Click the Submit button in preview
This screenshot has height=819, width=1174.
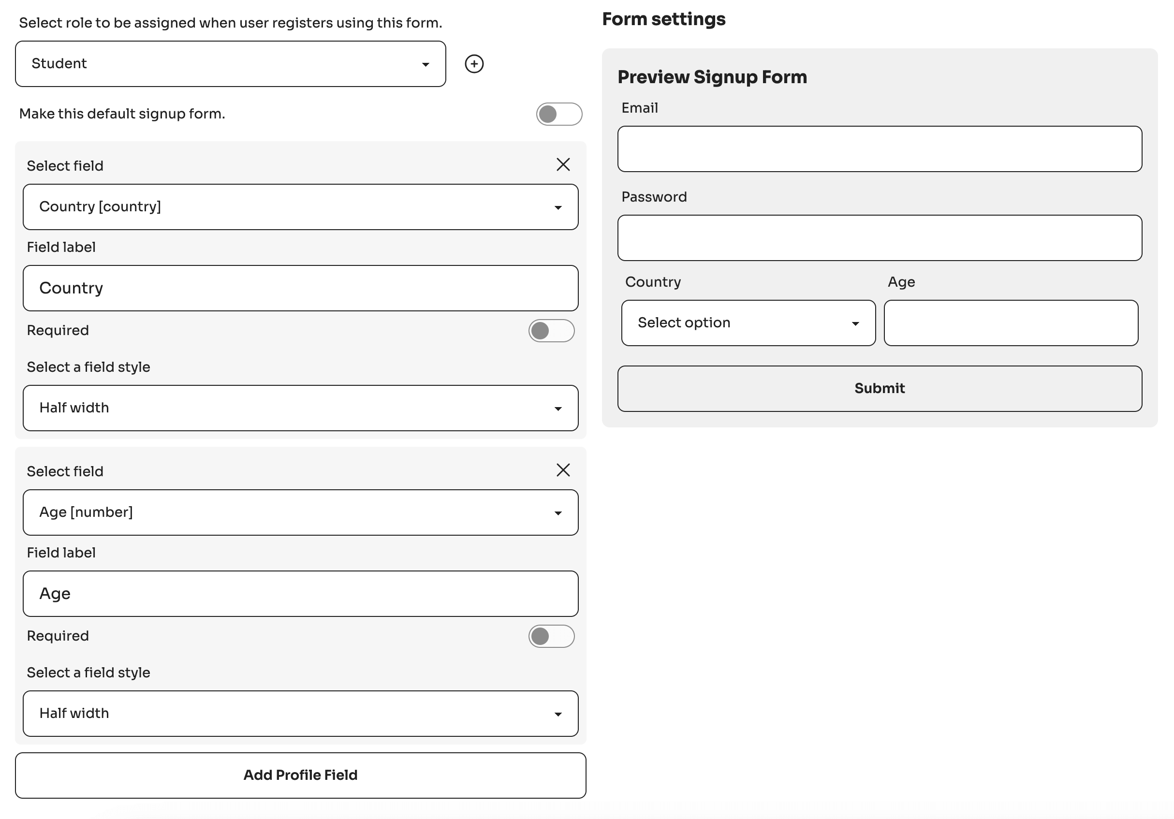tap(880, 389)
